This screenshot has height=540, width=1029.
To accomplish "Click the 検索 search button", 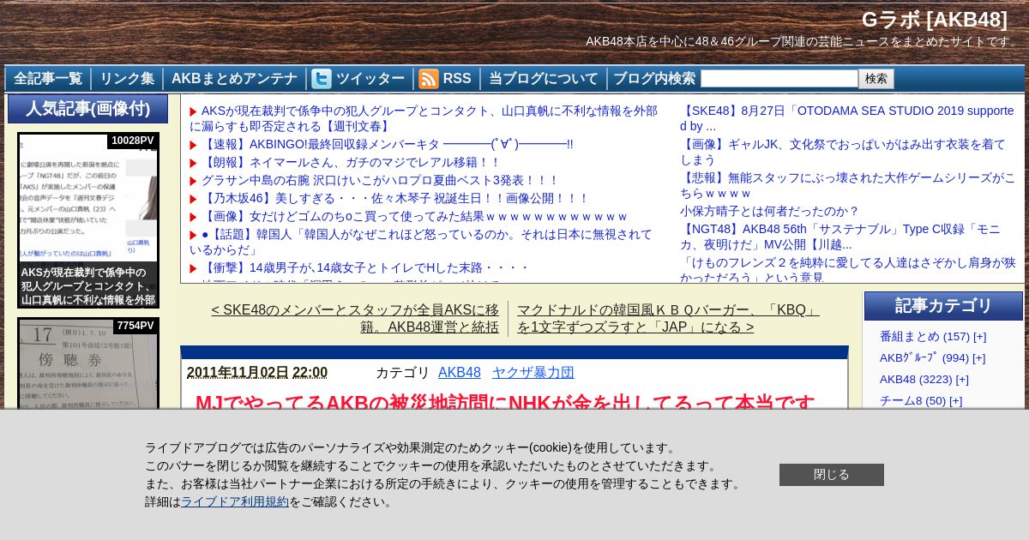I will pos(876,79).
